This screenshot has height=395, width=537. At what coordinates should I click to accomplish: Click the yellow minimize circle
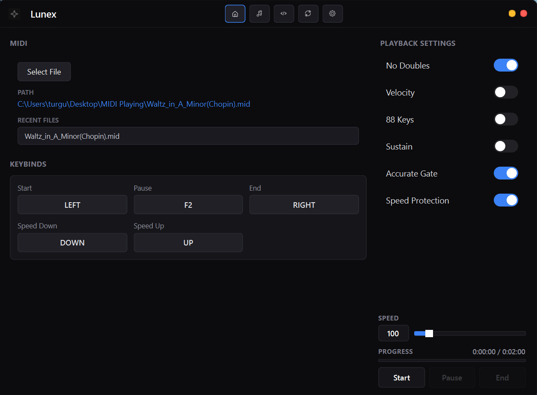(x=512, y=14)
